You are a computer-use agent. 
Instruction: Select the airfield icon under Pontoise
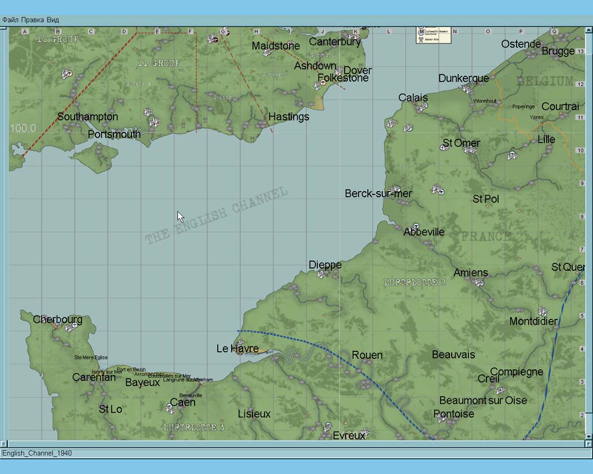pos(441,419)
